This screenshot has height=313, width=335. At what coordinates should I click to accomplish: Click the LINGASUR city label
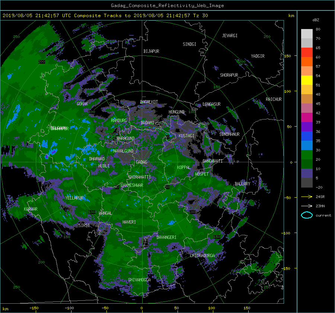point(211,104)
